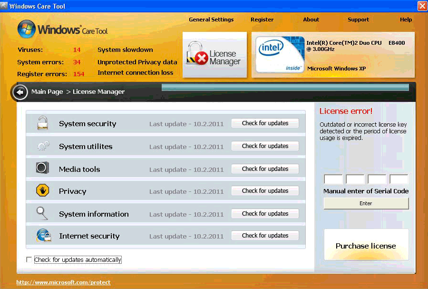This screenshot has height=289, width=428.
Task: Click the progress bar above License Manager breadcrumb
Action: click(x=284, y=87)
